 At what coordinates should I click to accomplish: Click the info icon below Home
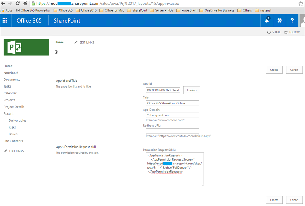pos(56,52)
